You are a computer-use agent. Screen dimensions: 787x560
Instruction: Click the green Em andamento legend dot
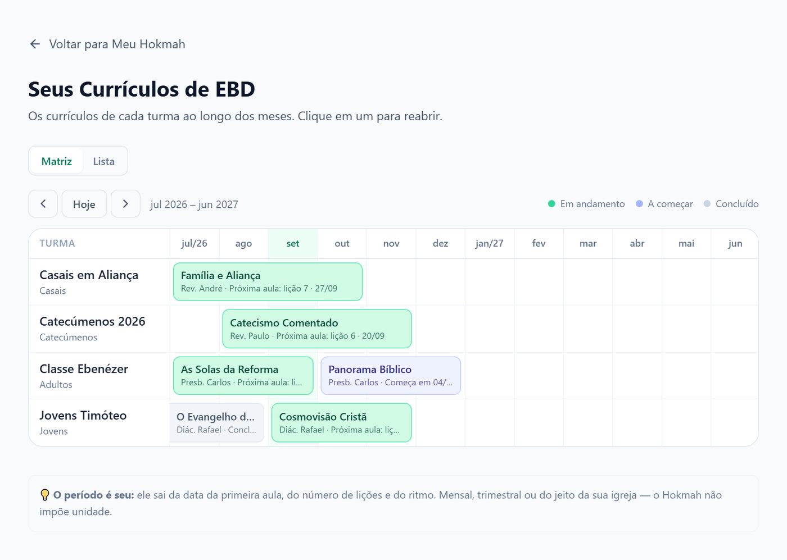(x=551, y=204)
